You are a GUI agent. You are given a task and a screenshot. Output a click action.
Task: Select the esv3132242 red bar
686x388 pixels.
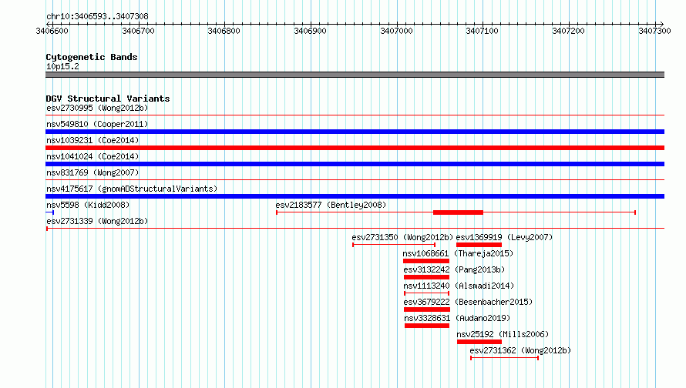coord(426,277)
